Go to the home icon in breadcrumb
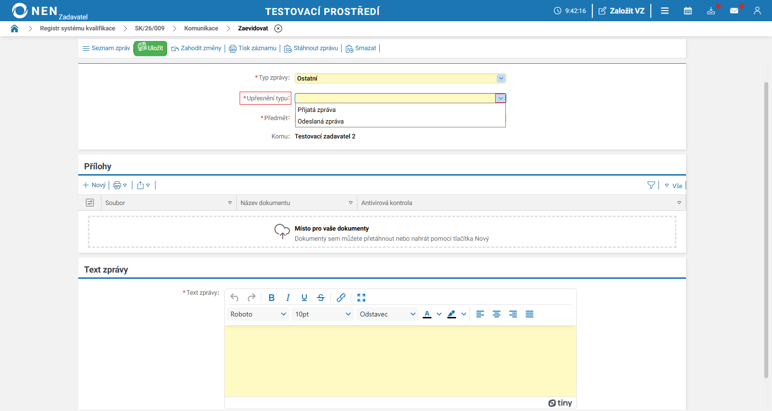772x411 pixels. click(x=14, y=28)
